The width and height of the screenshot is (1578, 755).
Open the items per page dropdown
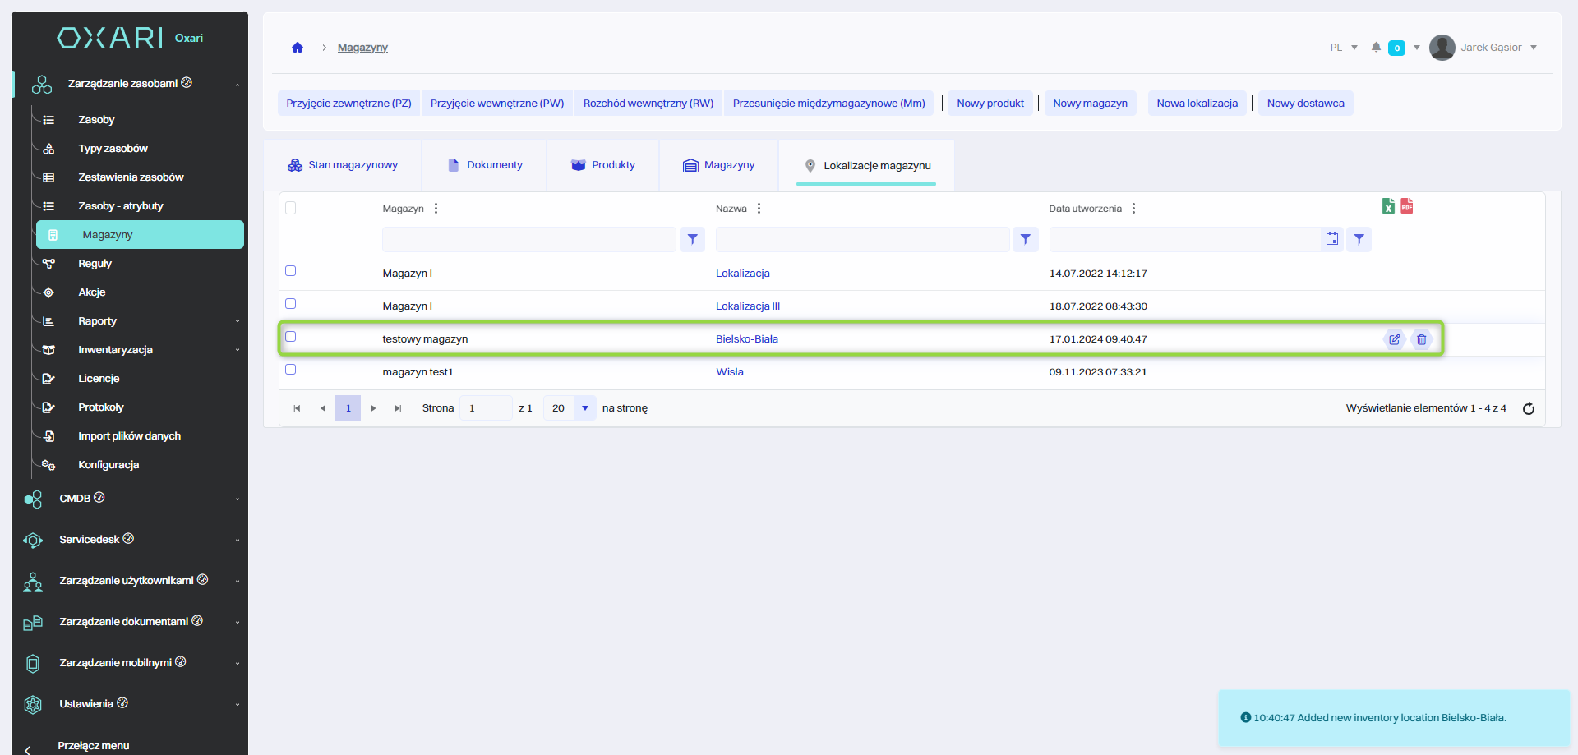[584, 408]
